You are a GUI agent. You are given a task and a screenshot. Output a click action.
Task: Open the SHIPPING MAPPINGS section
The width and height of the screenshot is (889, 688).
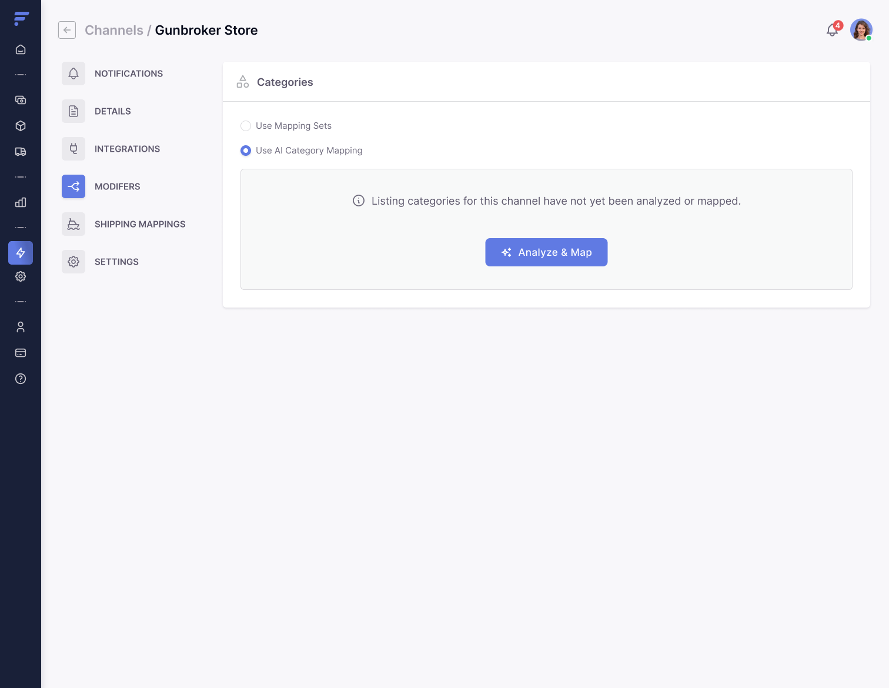coord(140,224)
